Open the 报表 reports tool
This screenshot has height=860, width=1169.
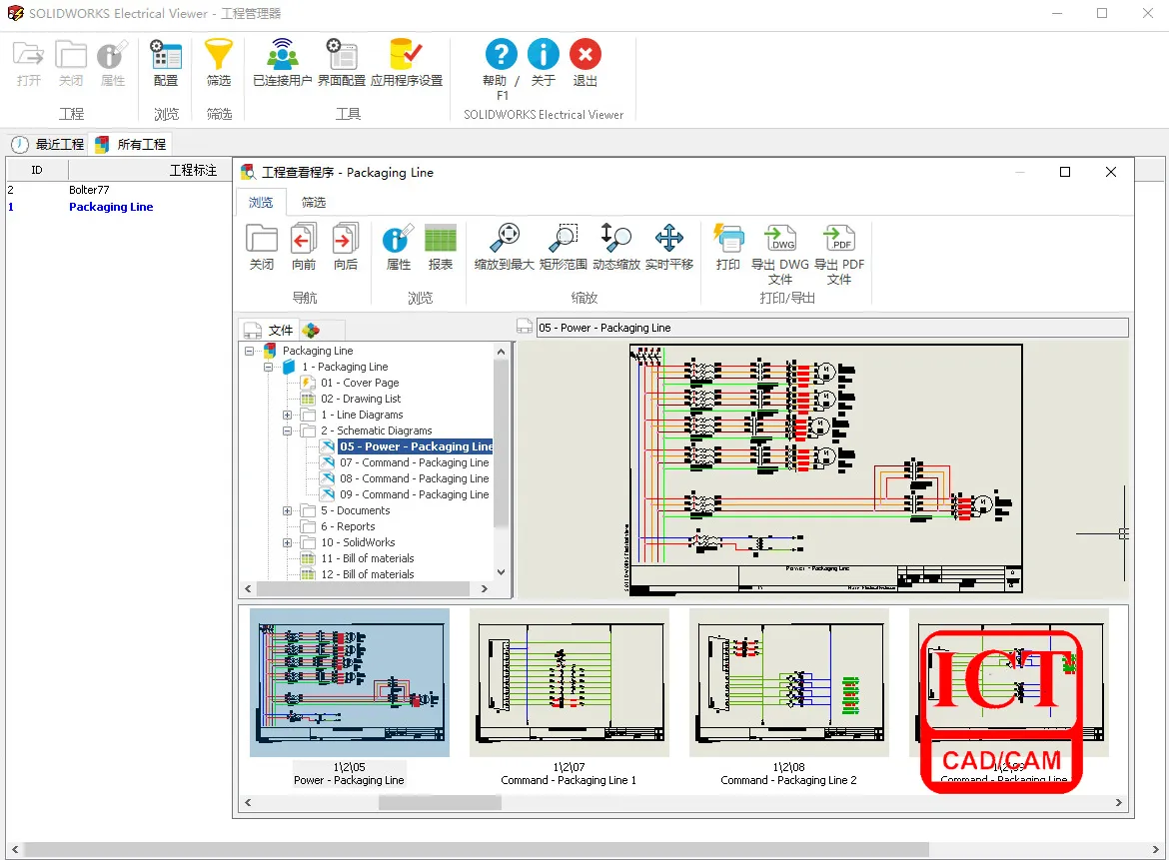coord(440,248)
